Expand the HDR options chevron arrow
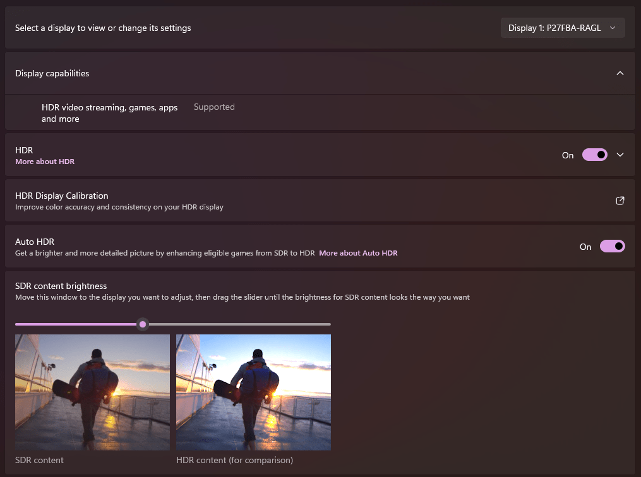The width and height of the screenshot is (641, 477). pyautogui.click(x=620, y=155)
